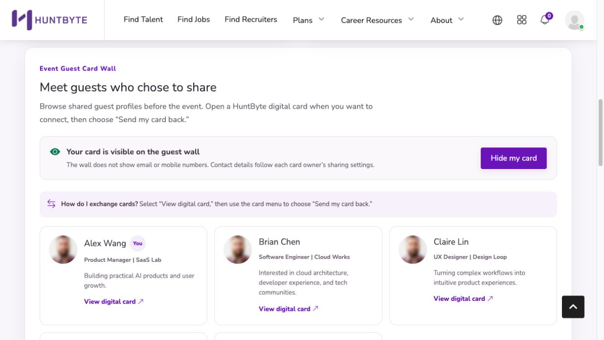This screenshot has height=340, width=604.
Task: Open Find Recruiters page
Action: pos(251,19)
